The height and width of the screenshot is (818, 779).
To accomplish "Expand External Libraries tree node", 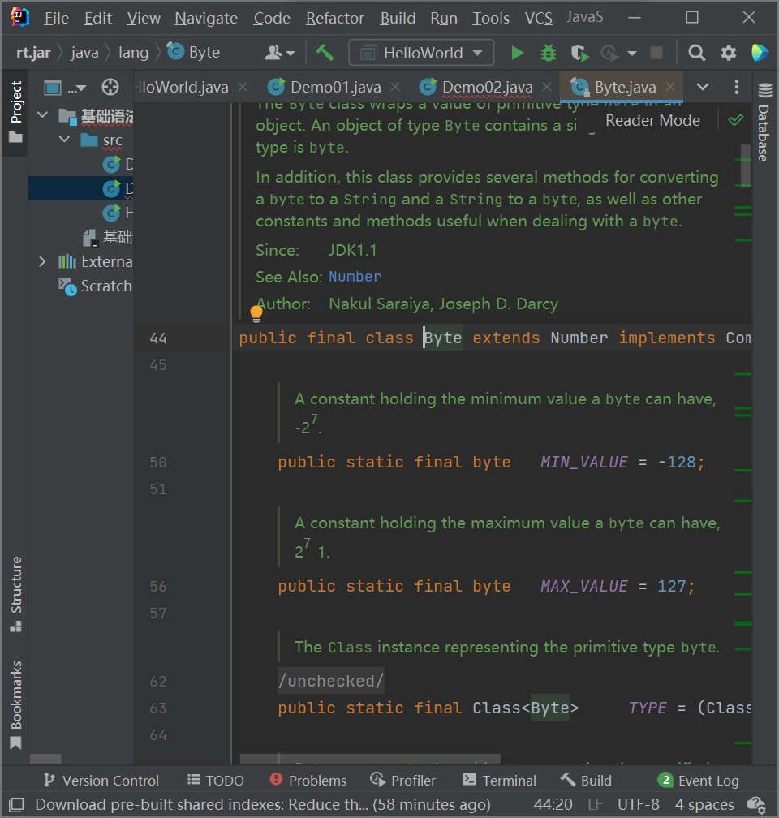I will pos(42,261).
